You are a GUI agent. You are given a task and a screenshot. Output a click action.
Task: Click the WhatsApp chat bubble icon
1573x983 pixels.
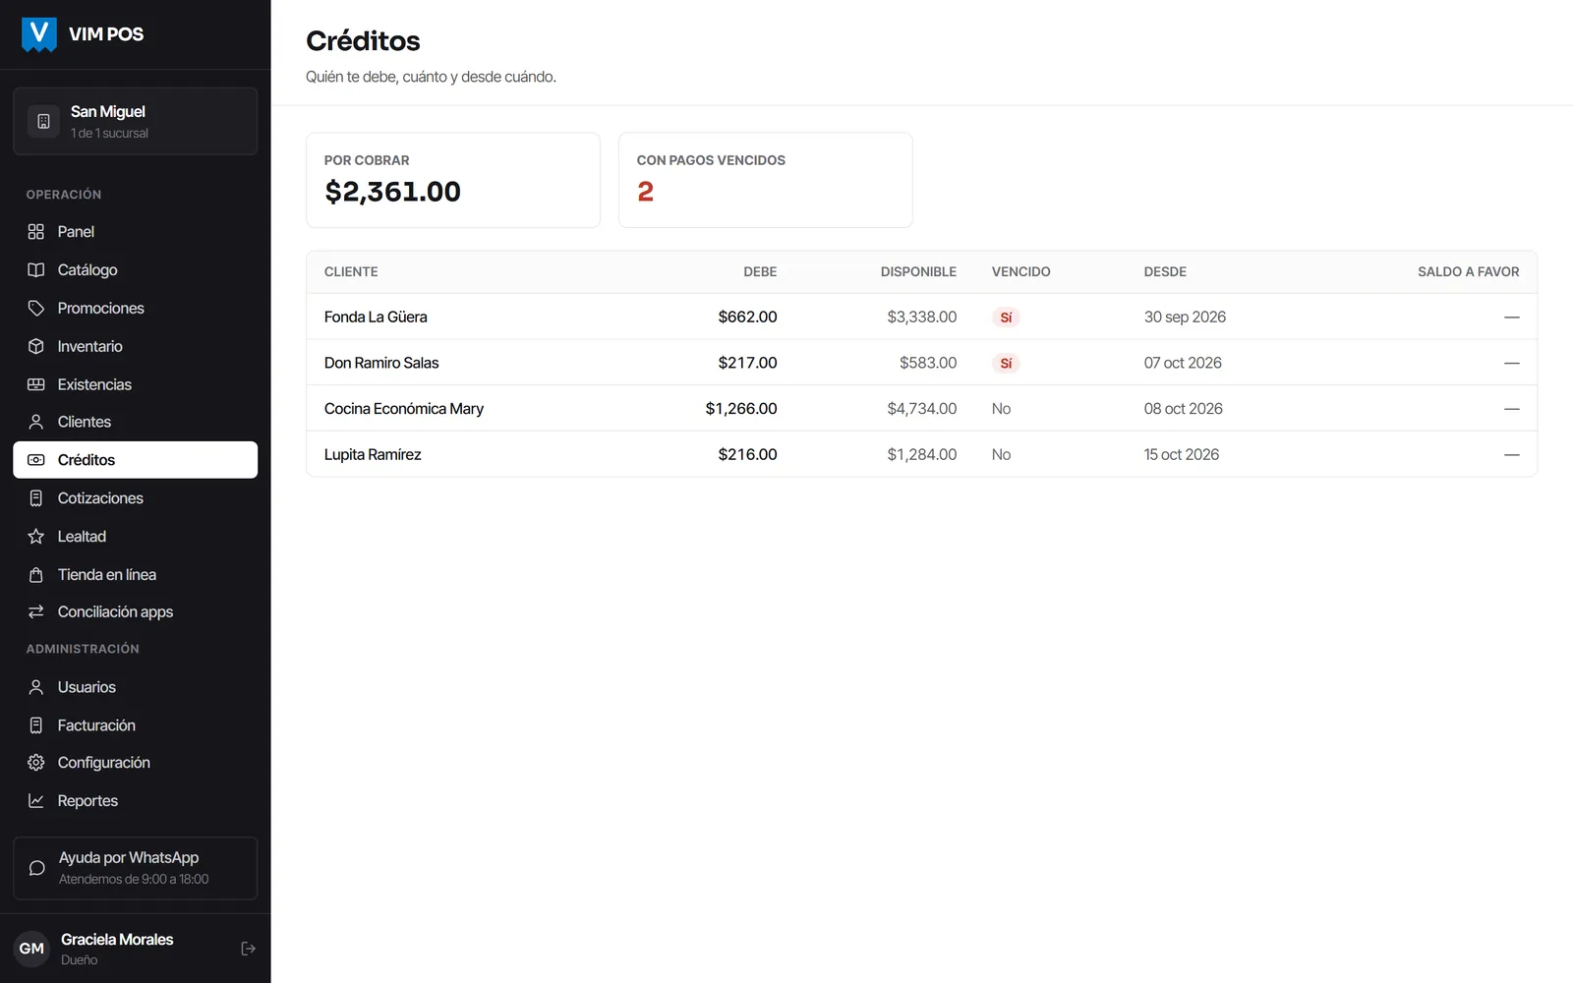(x=37, y=868)
